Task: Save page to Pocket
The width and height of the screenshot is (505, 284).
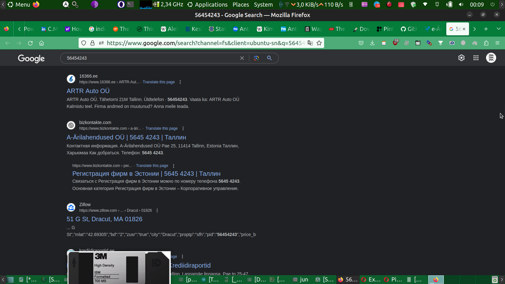Action: pos(361,43)
